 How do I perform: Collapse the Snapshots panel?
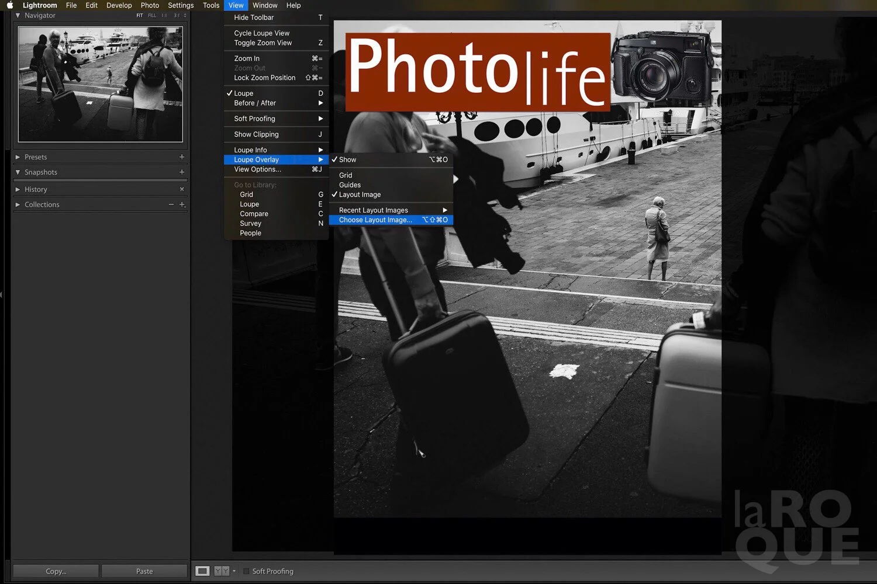[18, 172]
